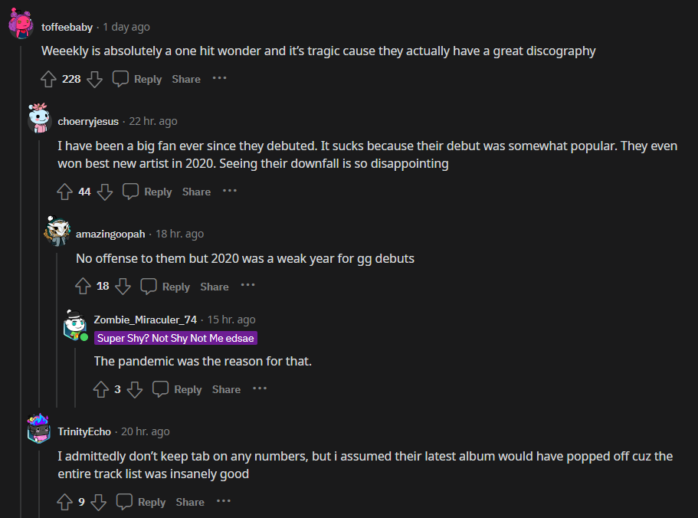The image size is (698, 518).
Task: Click reply speech bubble on toffeebaby's comment
Action: pyautogui.click(x=121, y=79)
